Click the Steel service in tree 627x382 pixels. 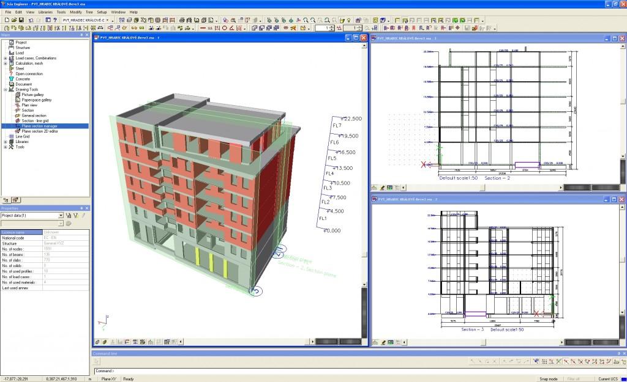[x=20, y=68]
